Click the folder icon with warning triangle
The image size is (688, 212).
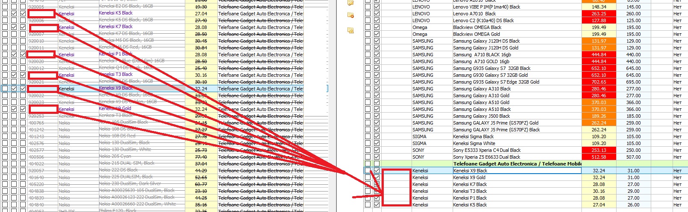[x=350, y=30]
